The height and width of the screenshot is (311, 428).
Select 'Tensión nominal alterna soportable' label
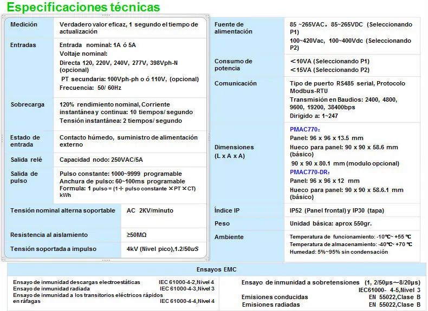(63, 210)
